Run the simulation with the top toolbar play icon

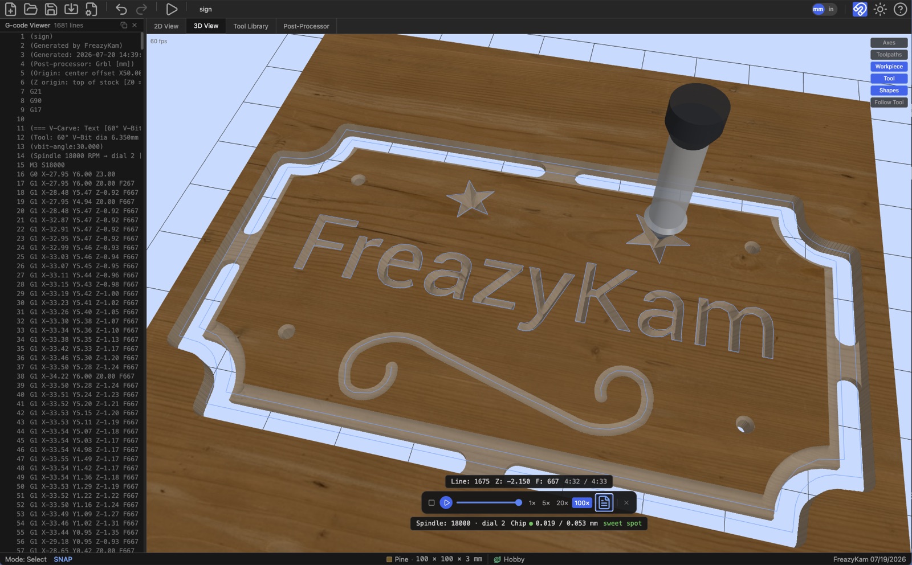click(x=171, y=9)
